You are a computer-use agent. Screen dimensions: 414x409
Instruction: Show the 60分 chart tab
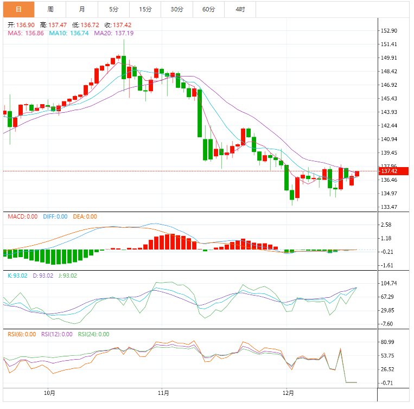tap(208, 9)
